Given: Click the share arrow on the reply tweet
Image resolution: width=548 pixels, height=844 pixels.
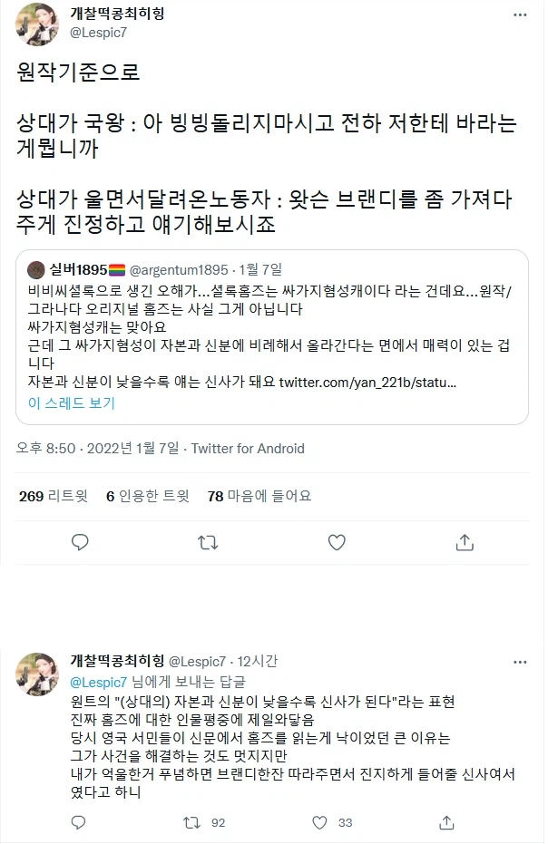Looking at the screenshot, I should [445, 823].
